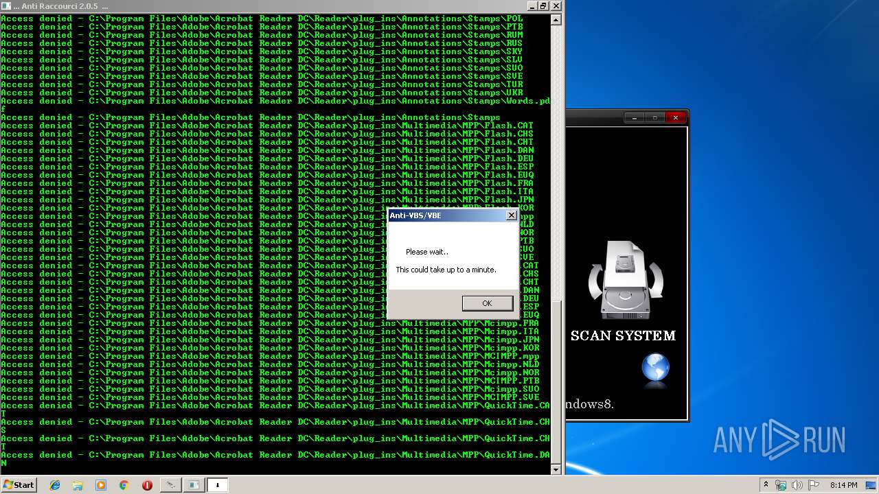Click the MPP\Mcimpp.FRA console line

pos(270,323)
